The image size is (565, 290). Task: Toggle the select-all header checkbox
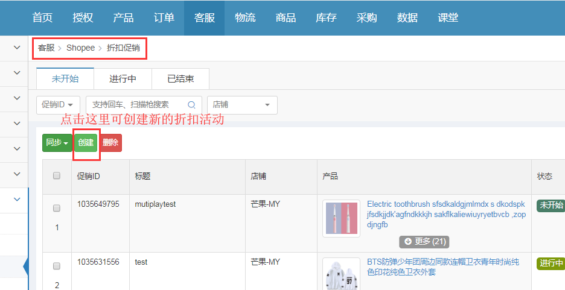coord(57,176)
